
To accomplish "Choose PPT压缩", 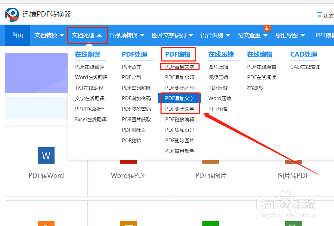I will pos(218,109).
